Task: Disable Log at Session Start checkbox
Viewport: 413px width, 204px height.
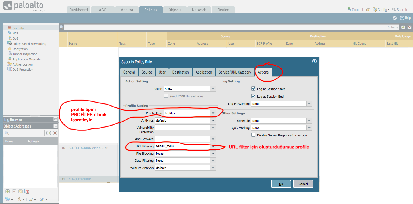Action: click(x=253, y=89)
